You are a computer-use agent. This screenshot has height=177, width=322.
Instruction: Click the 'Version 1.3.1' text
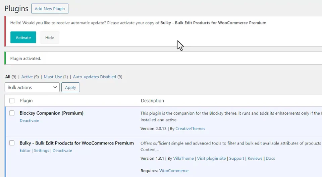click(152, 158)
